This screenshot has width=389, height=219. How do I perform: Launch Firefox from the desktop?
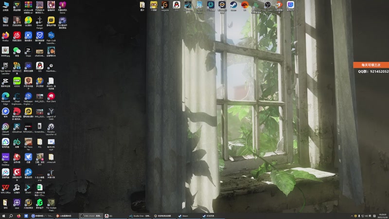point(5,36)
